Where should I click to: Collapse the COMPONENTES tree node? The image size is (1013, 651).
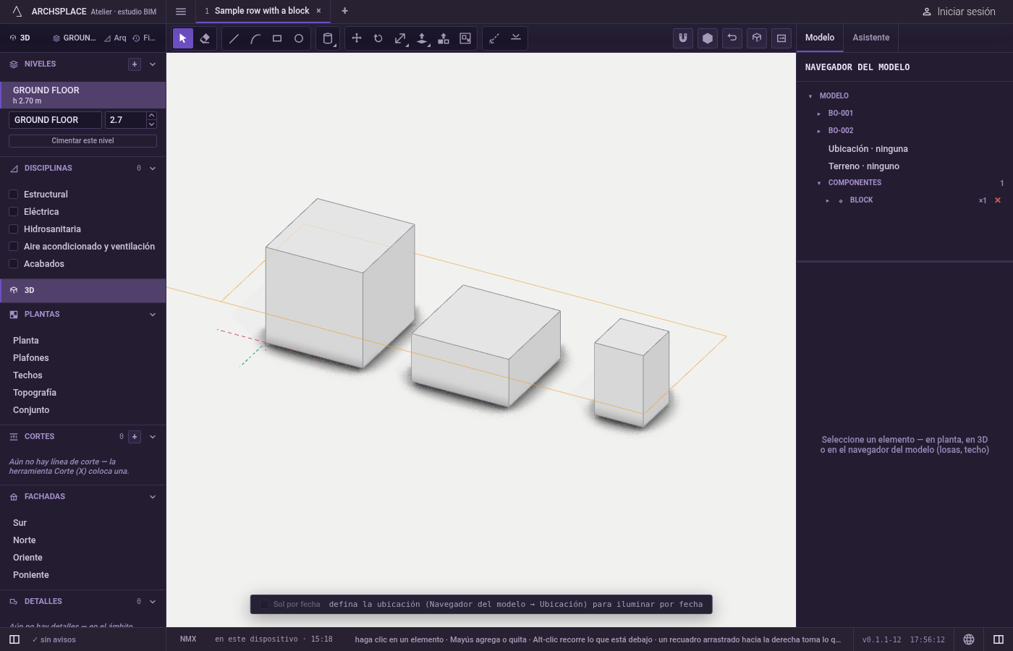pyautogui.click(x=819, y=183)
